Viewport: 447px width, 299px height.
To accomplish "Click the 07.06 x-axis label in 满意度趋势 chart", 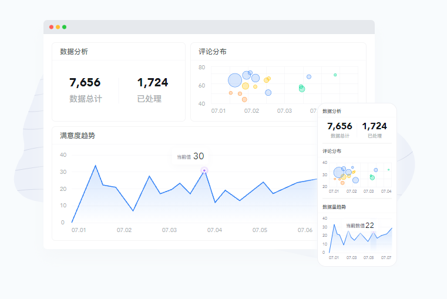I will coord(305,230).
